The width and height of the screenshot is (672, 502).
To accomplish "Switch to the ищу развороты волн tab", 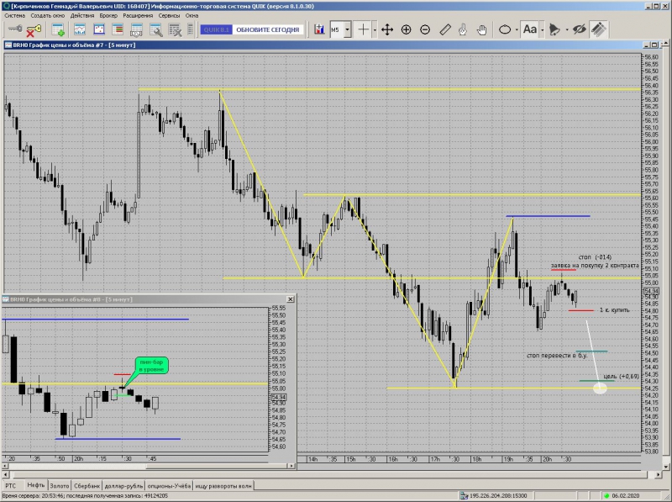I will (x=223, y=486).
